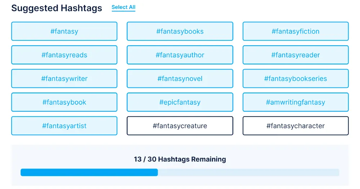
Task: Toggle the #fantasybooks hashtag chip
Action: [180, 31]
